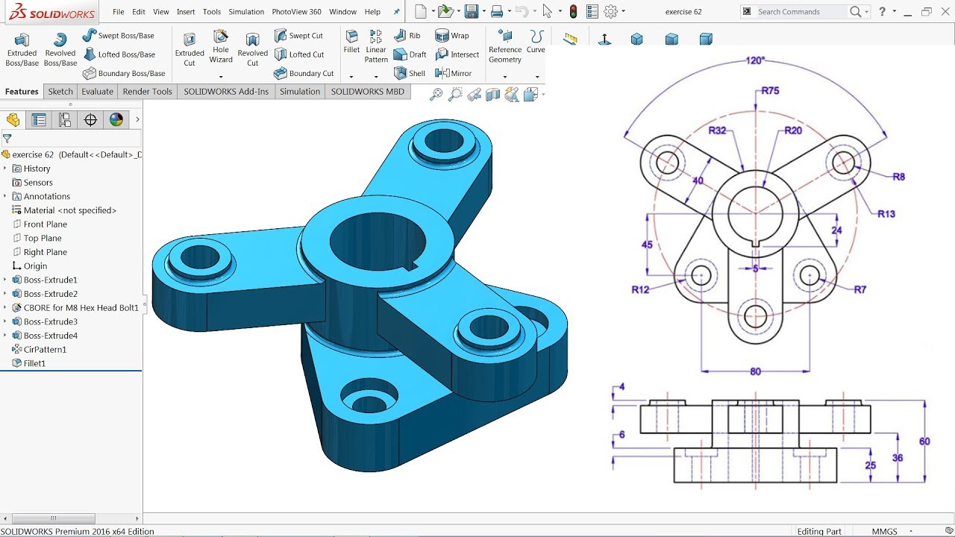Open the Fillet dropdown arrow
This screenshot has width=955, height=537.
click(x=351, y=76)
